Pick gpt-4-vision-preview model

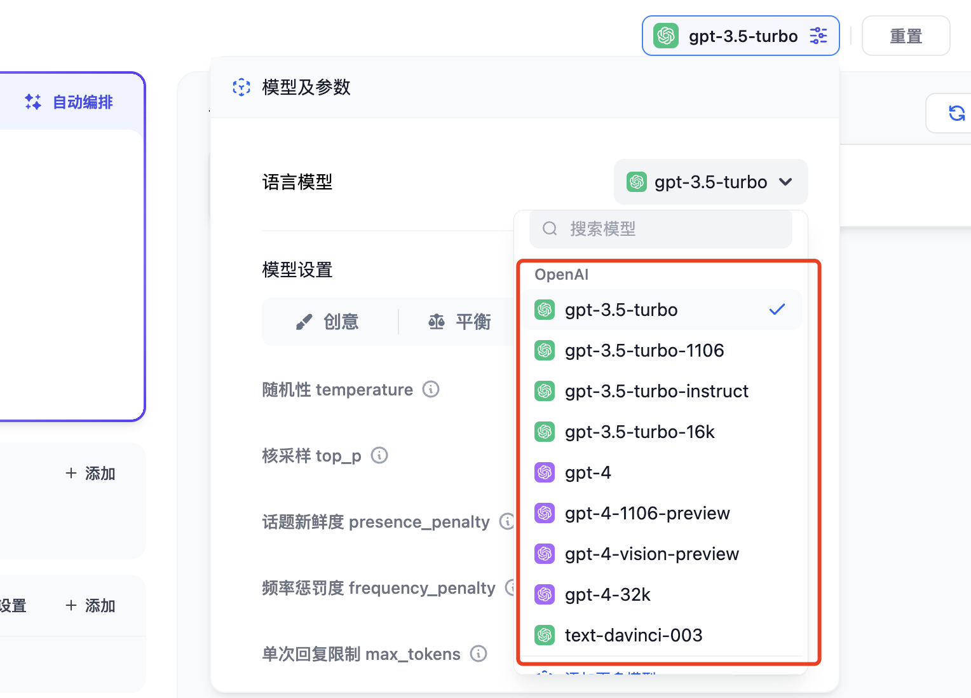coord(651,554)
